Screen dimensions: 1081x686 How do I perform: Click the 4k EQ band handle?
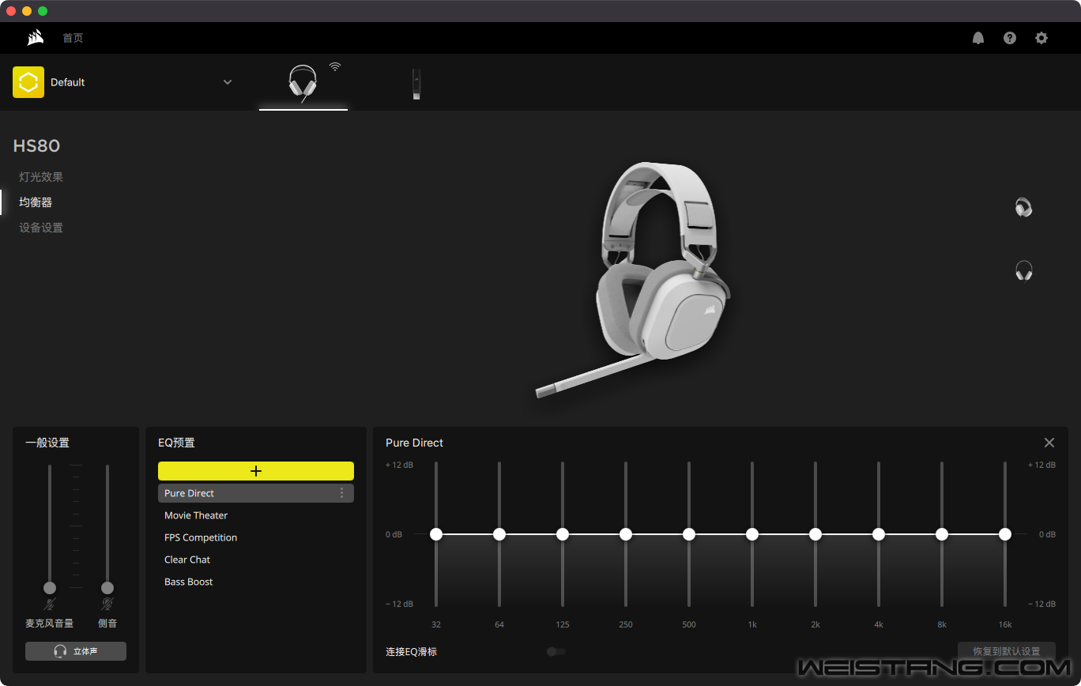coord(879,534)
